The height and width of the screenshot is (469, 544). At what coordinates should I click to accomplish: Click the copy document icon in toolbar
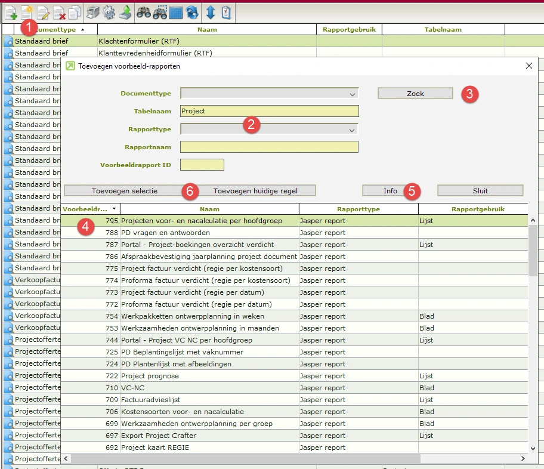(75, 12)
